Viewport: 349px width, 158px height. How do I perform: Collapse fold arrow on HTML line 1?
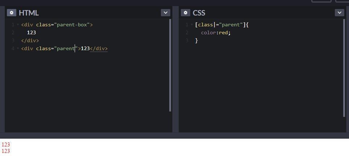point(18,25)
